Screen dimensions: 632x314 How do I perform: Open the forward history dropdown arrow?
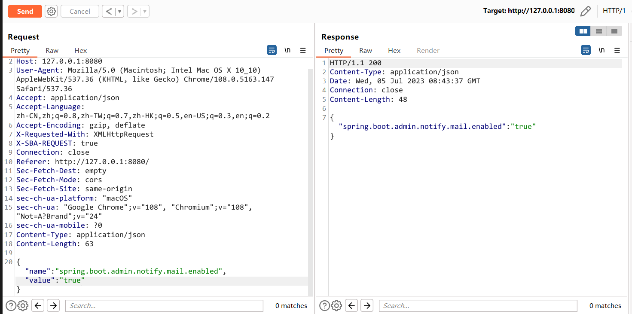click(x=145, y=11)
